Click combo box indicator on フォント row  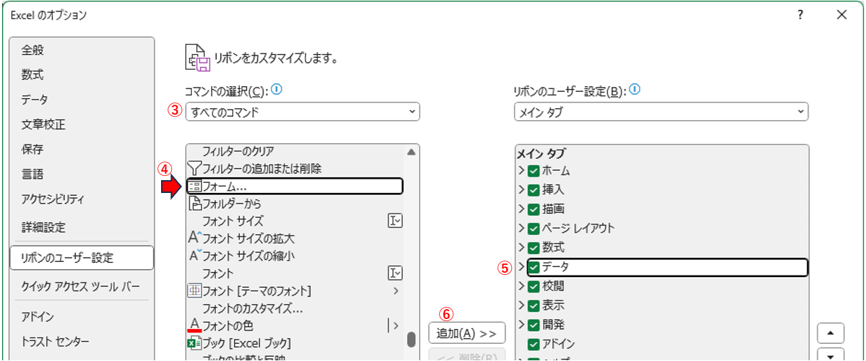click(x=395, y=273)
